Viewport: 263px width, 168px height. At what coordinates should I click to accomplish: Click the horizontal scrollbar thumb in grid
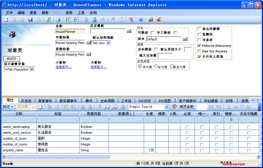point(58,157)
